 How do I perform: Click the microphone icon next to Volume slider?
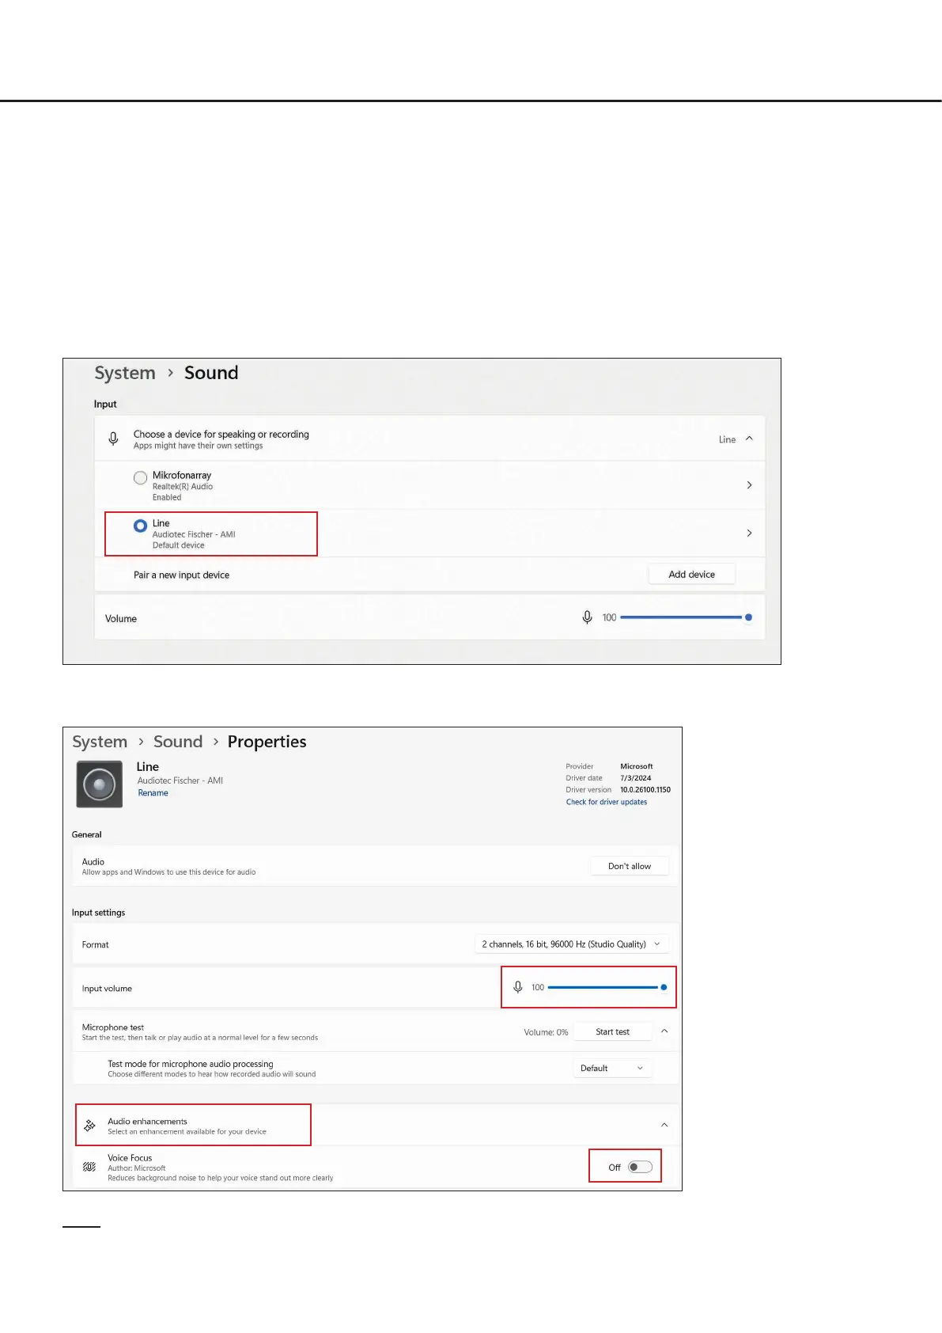click(x=587, y=617)
